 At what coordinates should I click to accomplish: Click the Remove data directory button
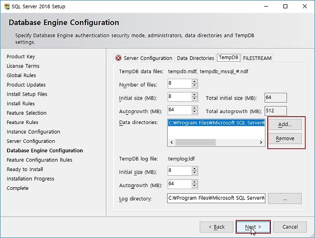pyautogui.click(x=285, y=139)
